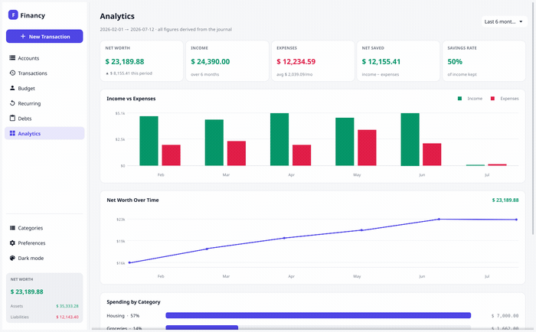536x332 pixels.
Task: Navigate to Recurring
Action: [x=44, y=103]
